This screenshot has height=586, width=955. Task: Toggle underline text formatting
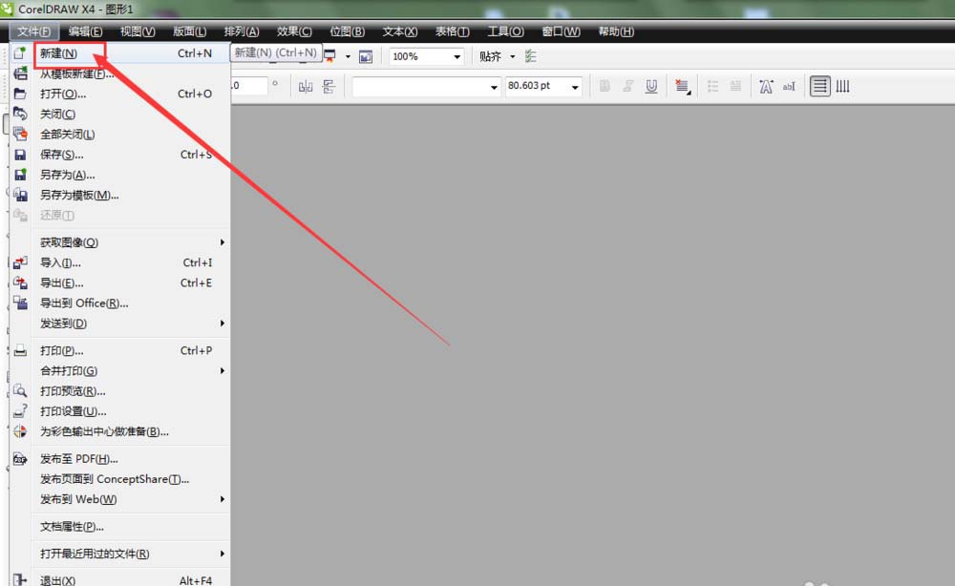click(x=651, y=87)
